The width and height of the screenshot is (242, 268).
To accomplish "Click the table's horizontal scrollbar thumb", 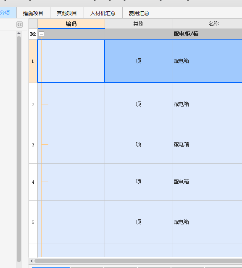I will tap(138, 261).
